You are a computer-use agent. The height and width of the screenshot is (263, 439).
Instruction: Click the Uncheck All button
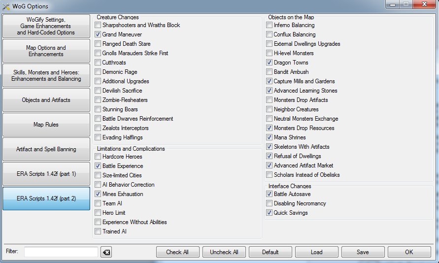(224, 252)
